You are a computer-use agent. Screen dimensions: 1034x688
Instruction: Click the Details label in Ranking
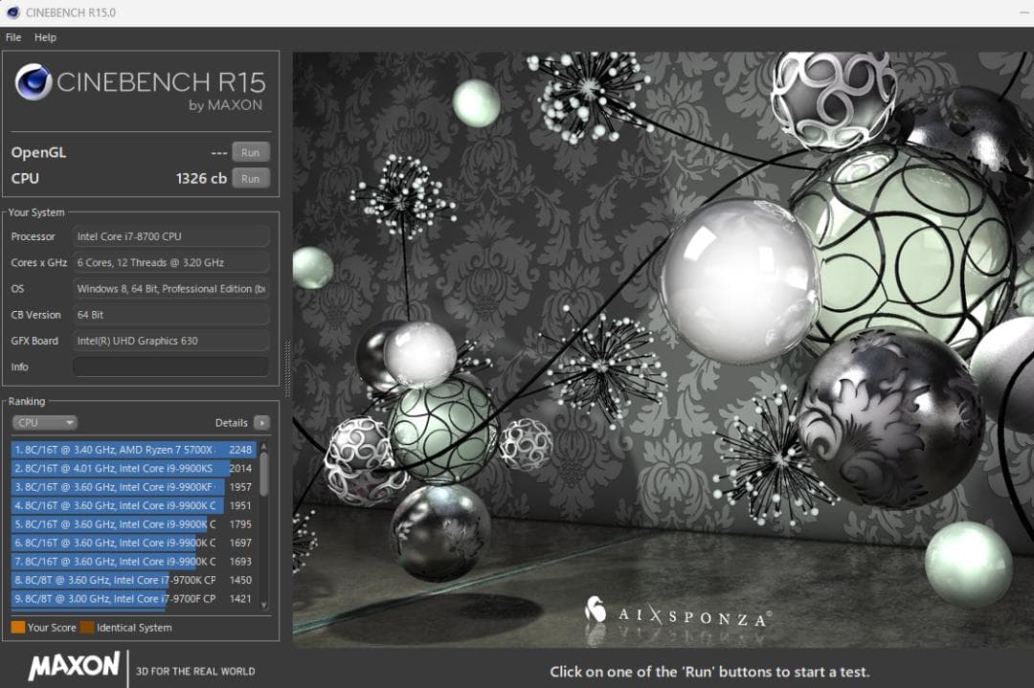[232, 423]
